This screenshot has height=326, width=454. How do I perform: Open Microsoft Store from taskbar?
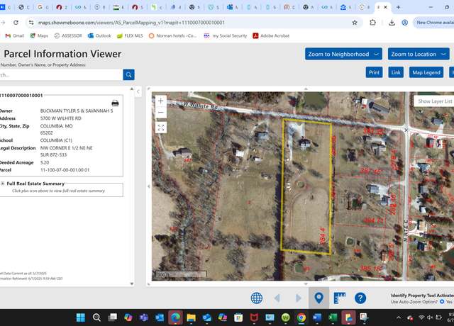(238, 317)
